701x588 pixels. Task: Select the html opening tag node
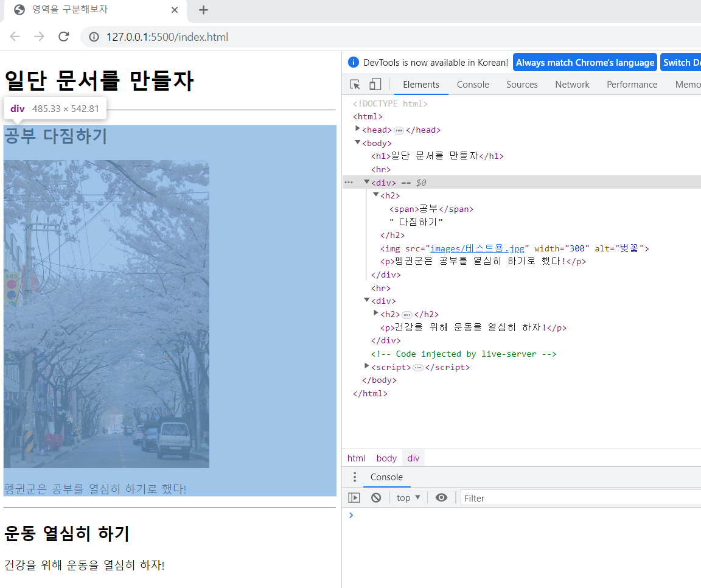coord(368,117)
